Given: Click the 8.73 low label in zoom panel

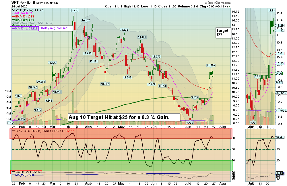Looking at the screenshot, I should click(x=253, y=123).
